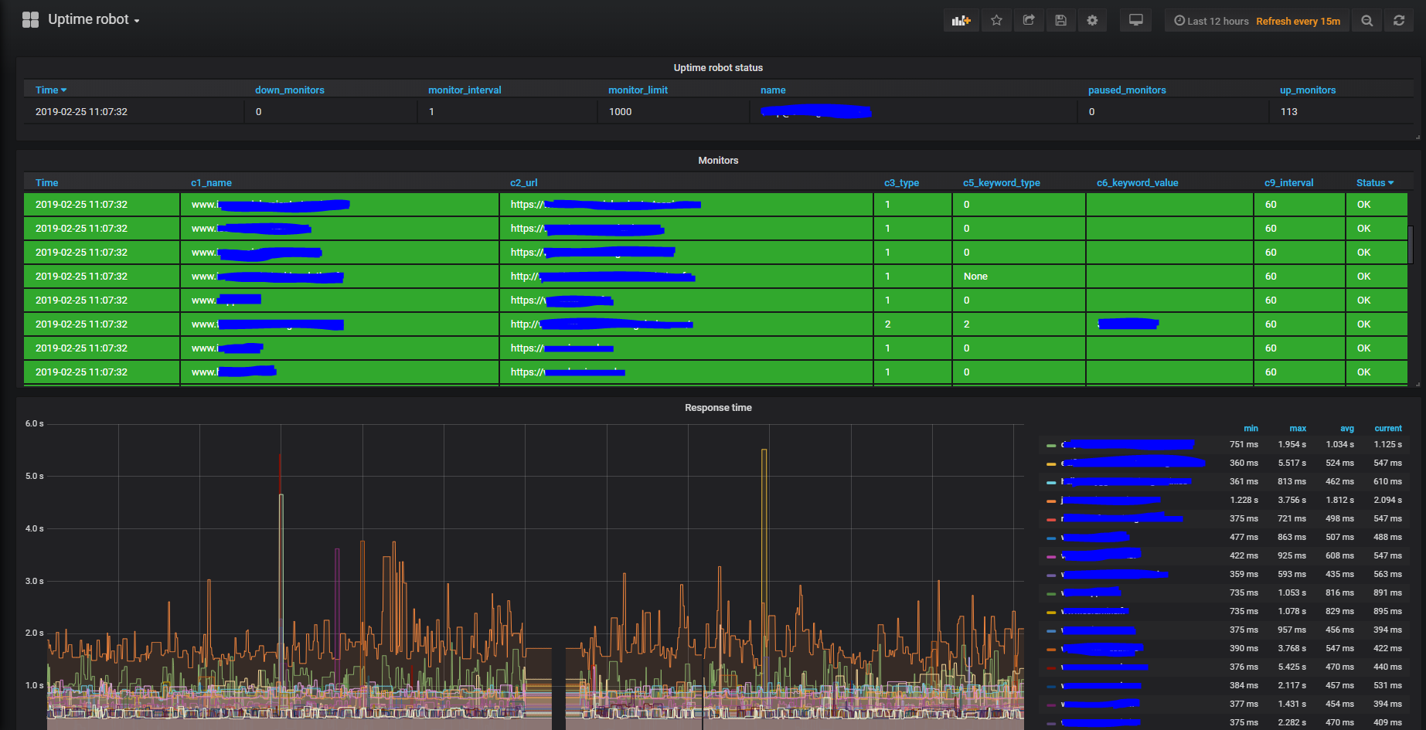This screenshot has width=1426, height=730.
Task: Save the dashboard with disk icon
Action: (x=1060, y=21)
